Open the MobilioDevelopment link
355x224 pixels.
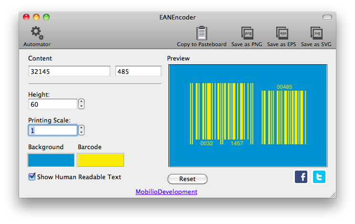pyautogui.click(x=166, y=192)
